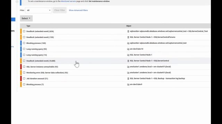Open the Filter dropdown set to All
This screenshot has width=222, height=124.
coord(39,10)
